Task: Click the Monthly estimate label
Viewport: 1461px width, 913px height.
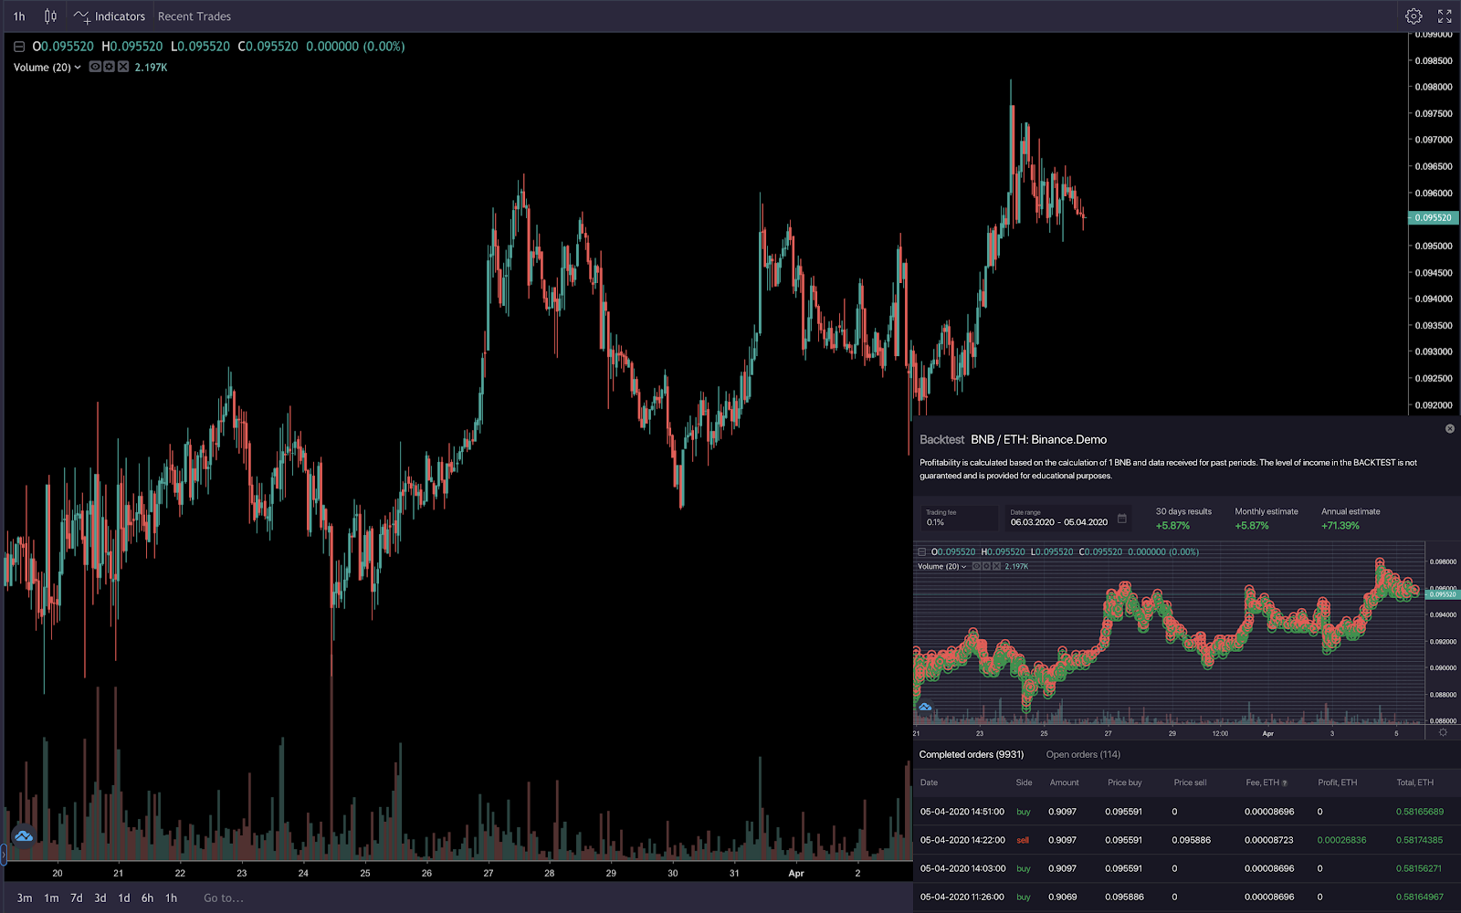Action: point(1267,511)
